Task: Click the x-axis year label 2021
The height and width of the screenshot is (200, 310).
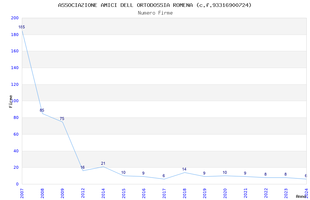Action: (245, 193)
